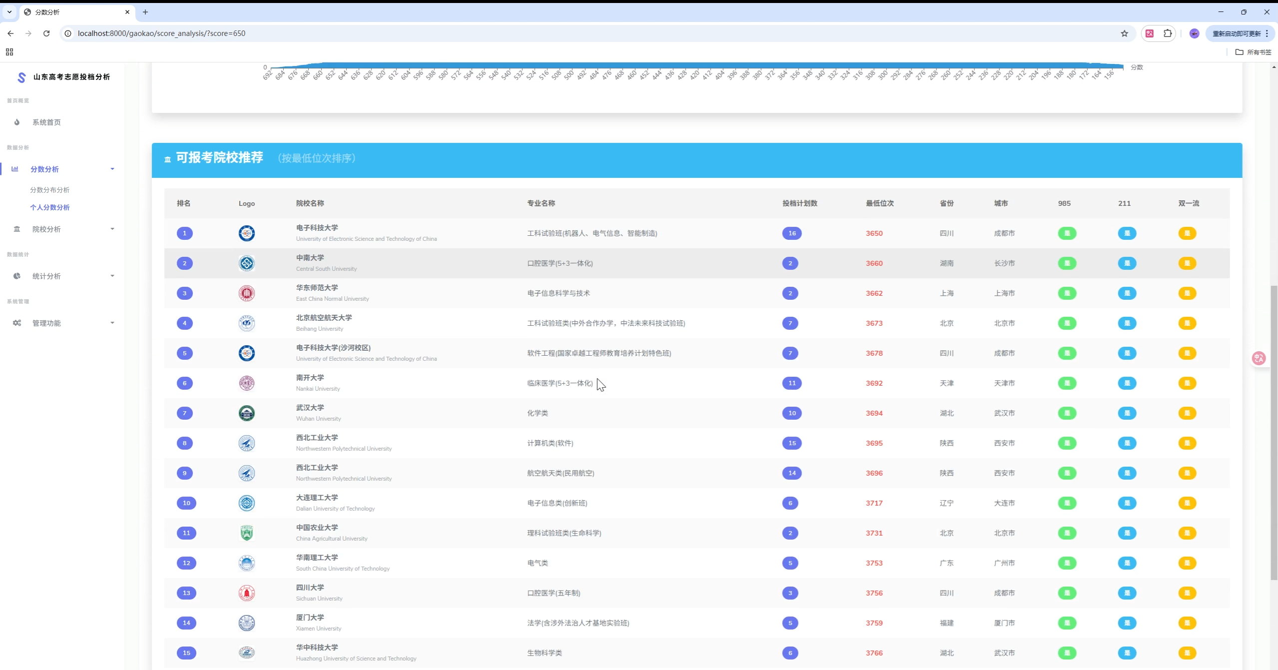The height and width of the screenshot is (670, 1278).
Task: Expand the 统计分析 sidebar menu arrow
Action: pyautogui.click(x=112, y=276)
